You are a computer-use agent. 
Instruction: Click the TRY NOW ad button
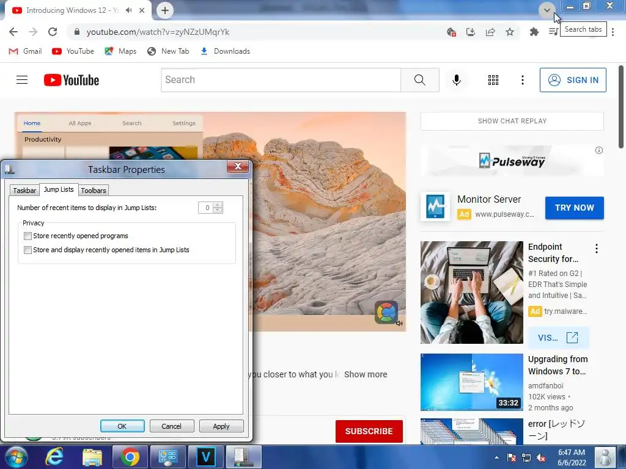point(574,208)
